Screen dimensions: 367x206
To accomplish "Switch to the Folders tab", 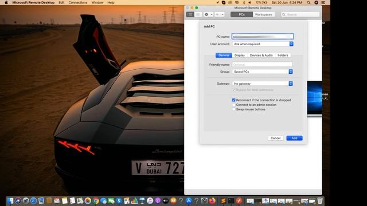I will tap(283, 56).
